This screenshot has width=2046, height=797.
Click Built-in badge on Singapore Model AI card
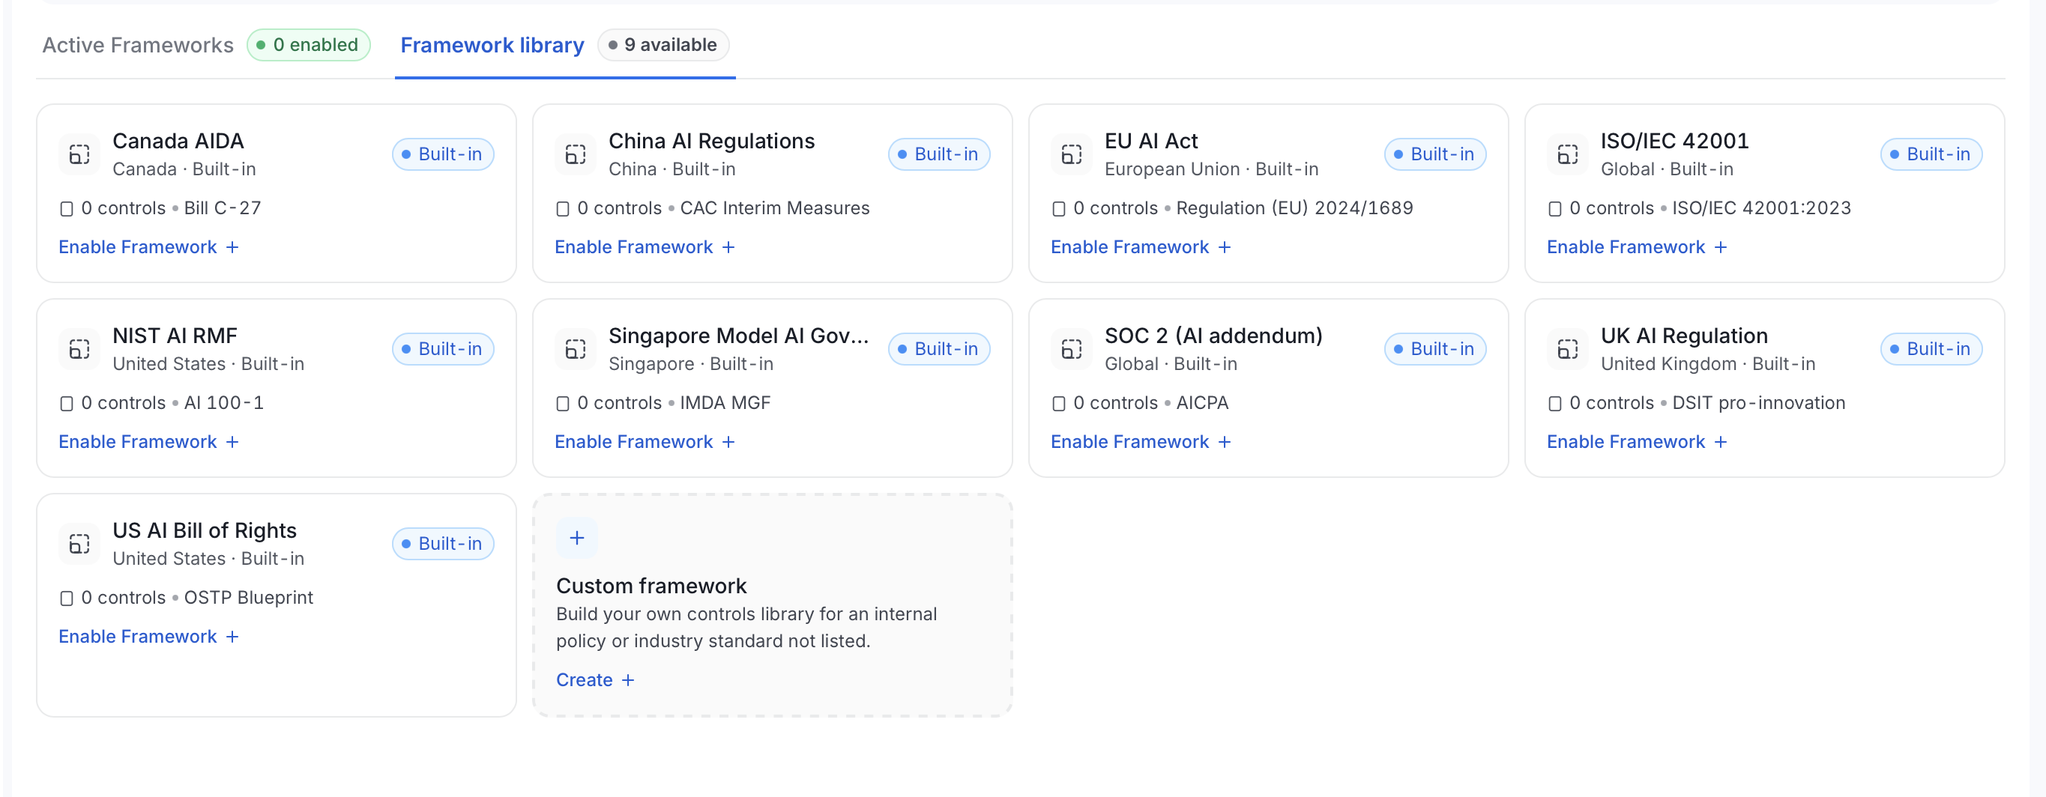tap(939, 348)
